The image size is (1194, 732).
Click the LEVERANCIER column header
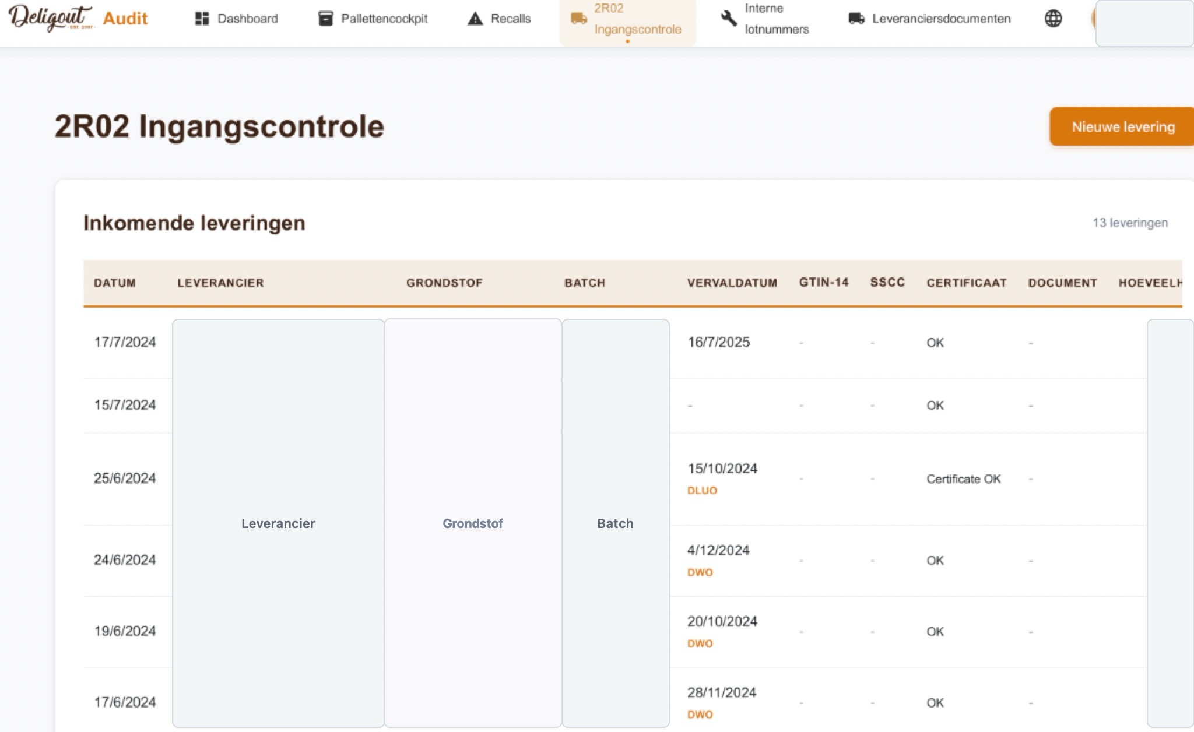coord(220,283)
